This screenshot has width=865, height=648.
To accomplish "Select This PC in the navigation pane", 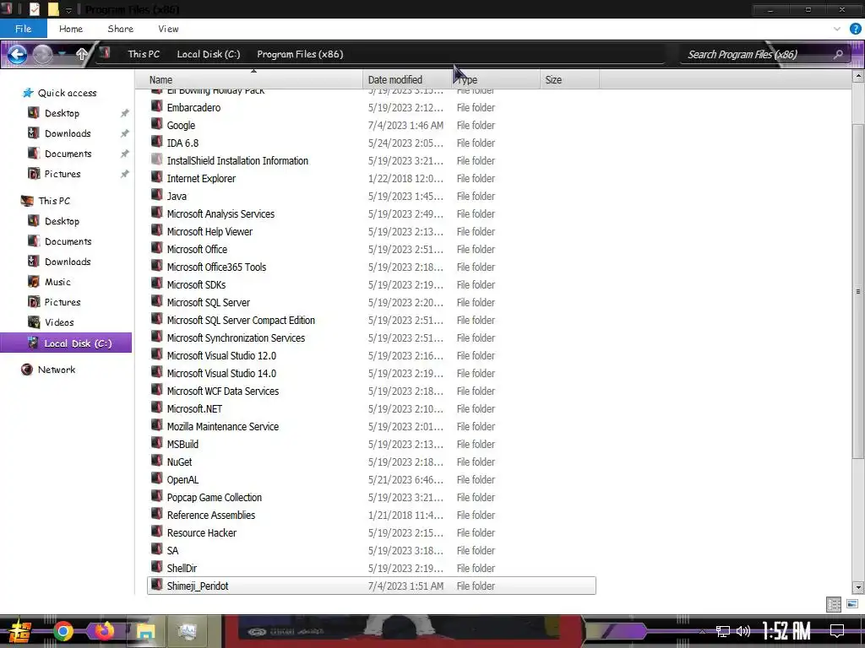I will [54, 201].
